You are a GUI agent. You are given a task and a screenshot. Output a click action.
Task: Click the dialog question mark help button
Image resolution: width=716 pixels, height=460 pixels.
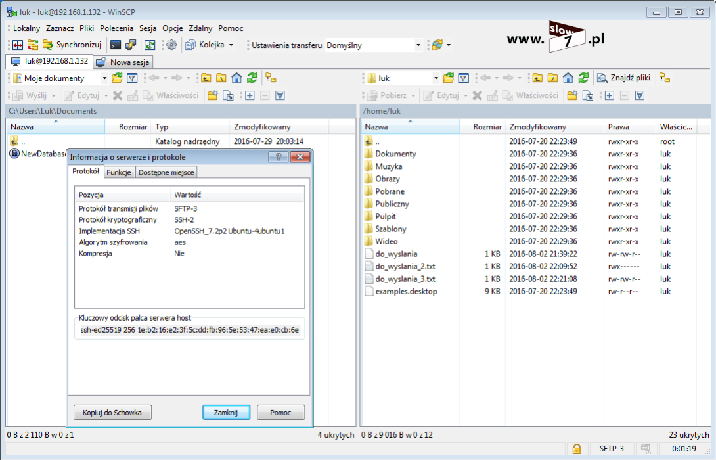pos(278,157)
